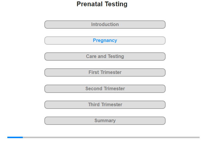Viewport: 207px width, 142px height.
Task: Click the far right end of progress bar
Action: coord(199,137)
